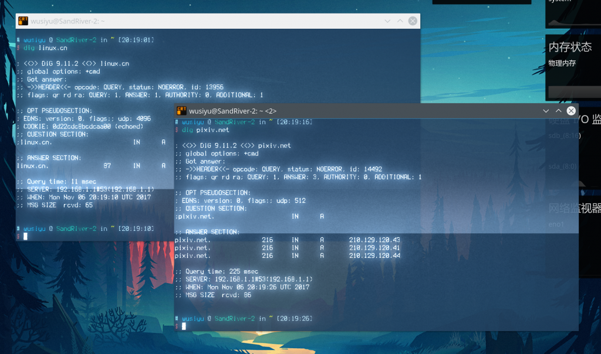Maximize the second terminal window <2> with up chevron
This screenshot has height=354, width=601.
(559, 111)
